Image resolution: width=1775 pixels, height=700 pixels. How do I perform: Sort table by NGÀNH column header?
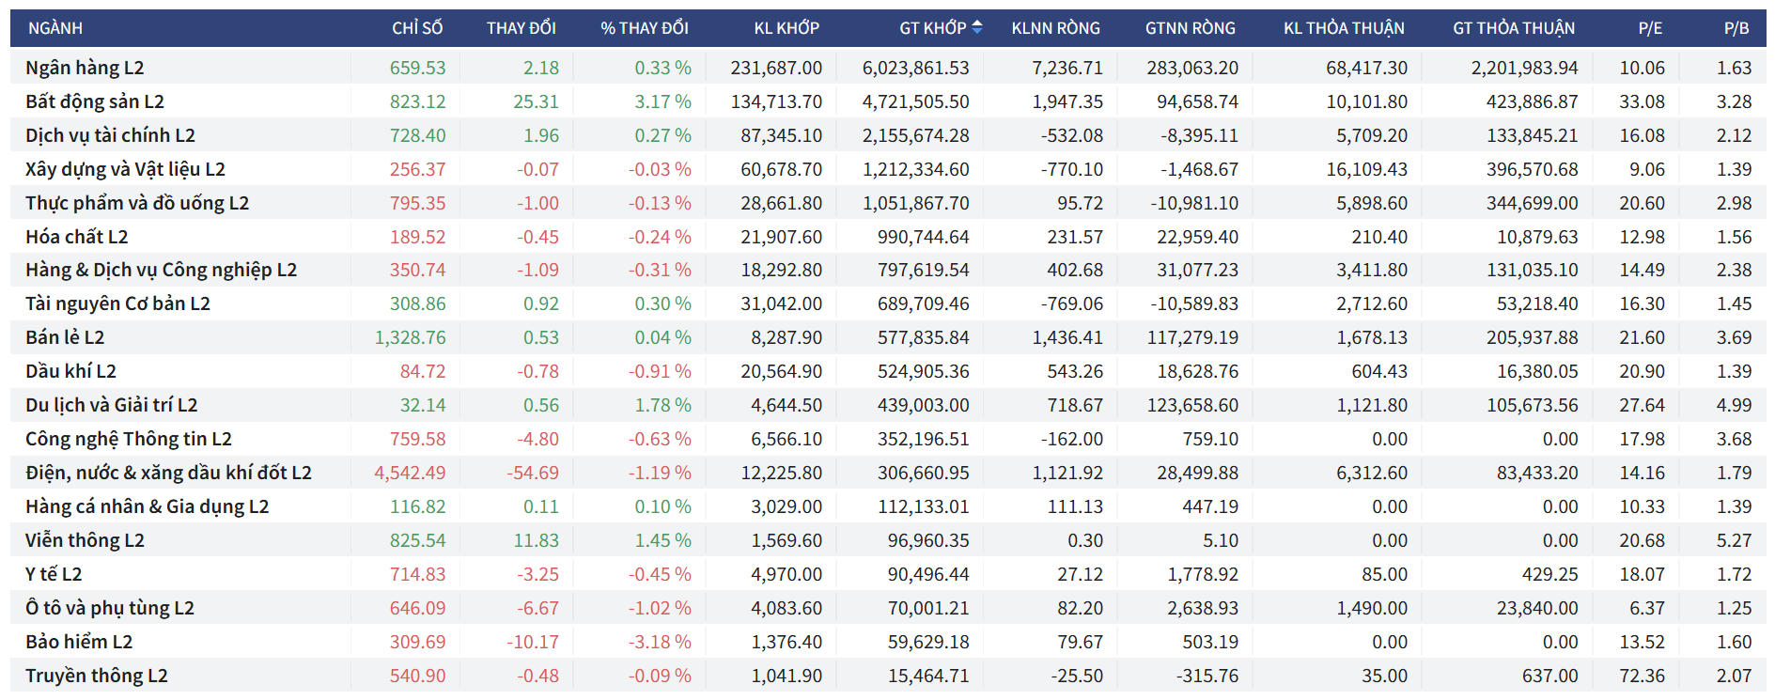click(x=55, y=28)
